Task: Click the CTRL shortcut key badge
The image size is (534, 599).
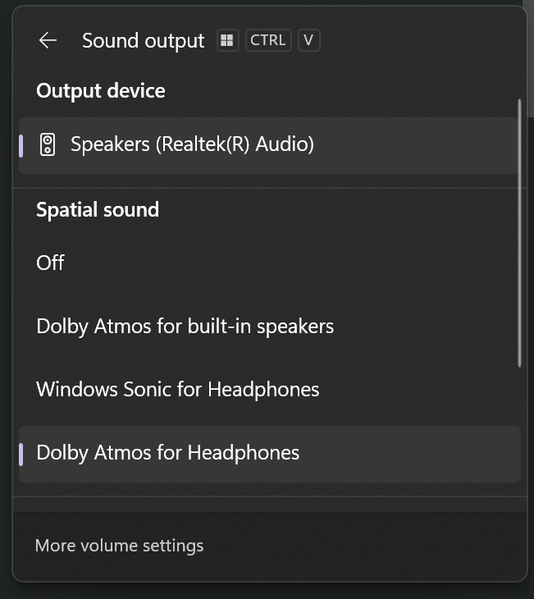Action: (x=267, y=40)
